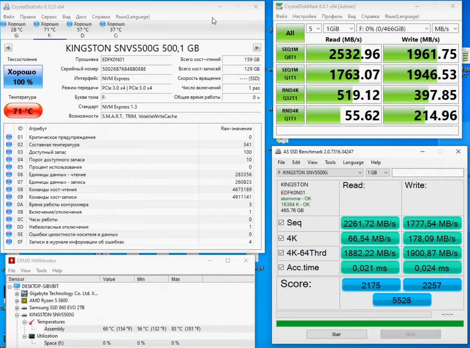470x348 pixels.
Task: Click the next disk arrow in CrystalDiskInfo
Action: pyautogui.click(x=257, y=48)
